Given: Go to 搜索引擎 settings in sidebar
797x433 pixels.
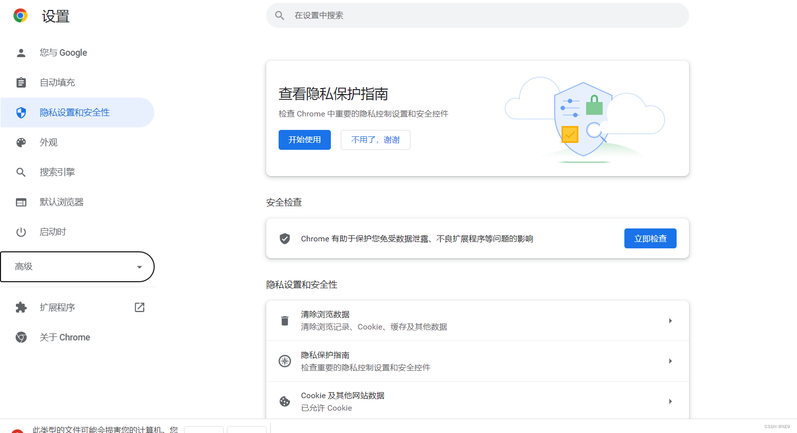Looking at the screenshot, I should pos(57,172).
